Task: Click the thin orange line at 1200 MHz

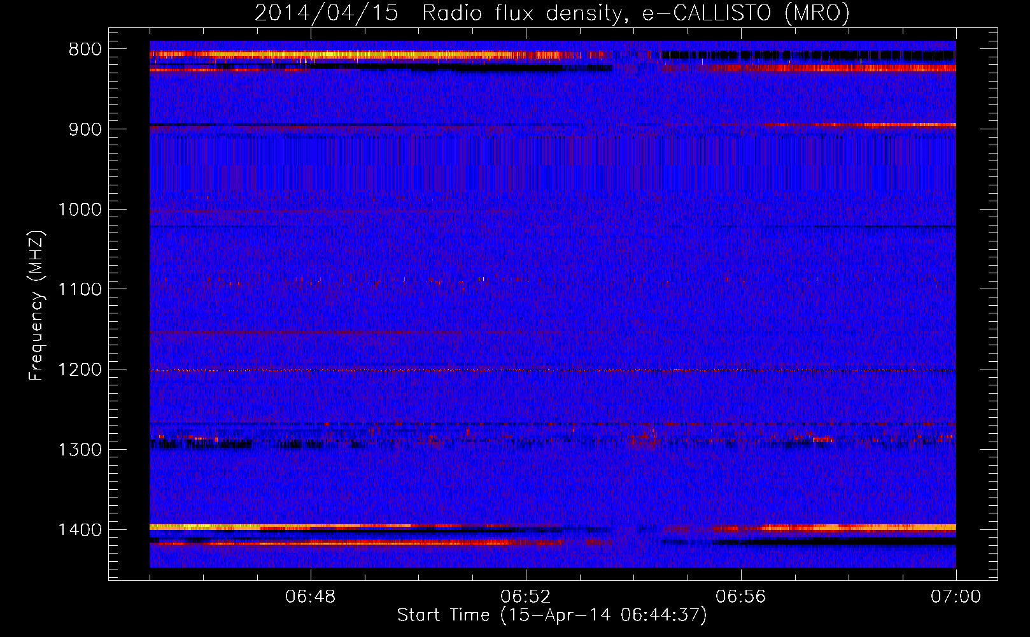Action: pyautogui.click(x=553, y=370)
